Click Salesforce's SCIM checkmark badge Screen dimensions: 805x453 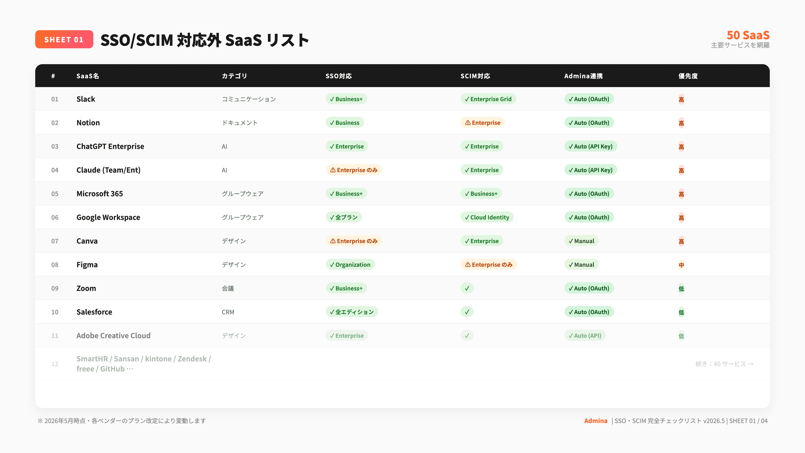pyautogui.click(x=467, y=312)
